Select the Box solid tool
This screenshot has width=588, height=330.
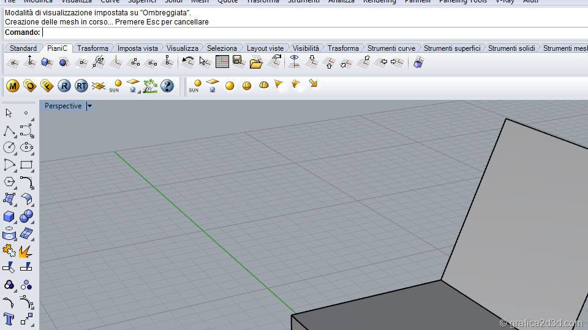pyautogui.click(x=9, y=217)
